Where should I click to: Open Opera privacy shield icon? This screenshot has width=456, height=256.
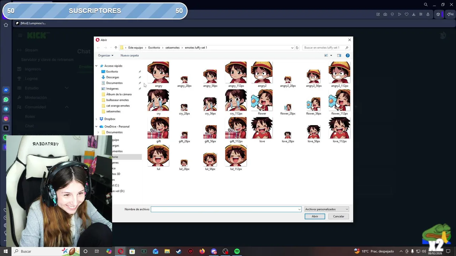coord(392,14)
